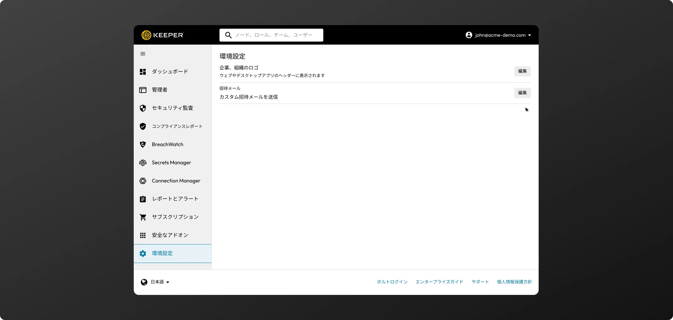Screen dimensions: 673x320
Task: Edit the 企業、組織のロゴ setting
Action: tap(522, 71)
